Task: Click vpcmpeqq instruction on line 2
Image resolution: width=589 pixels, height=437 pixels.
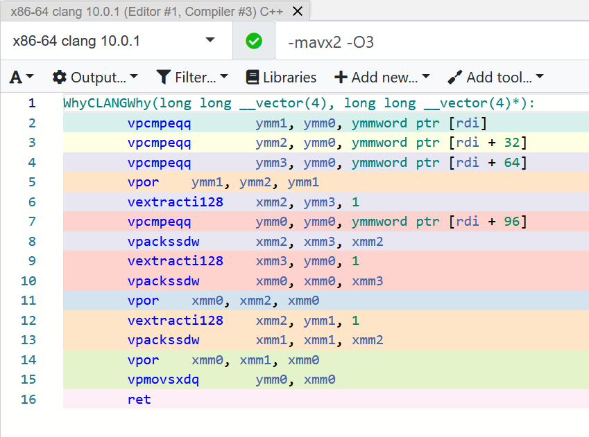Action: pos(160,123)
